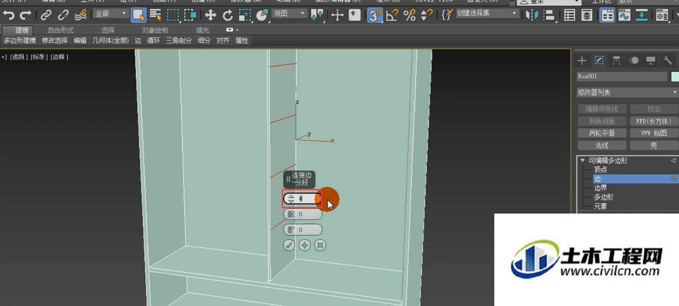Screen dimensions: 679x306
Task: Click the connect edges segments spinner
Action: (291, 199)
